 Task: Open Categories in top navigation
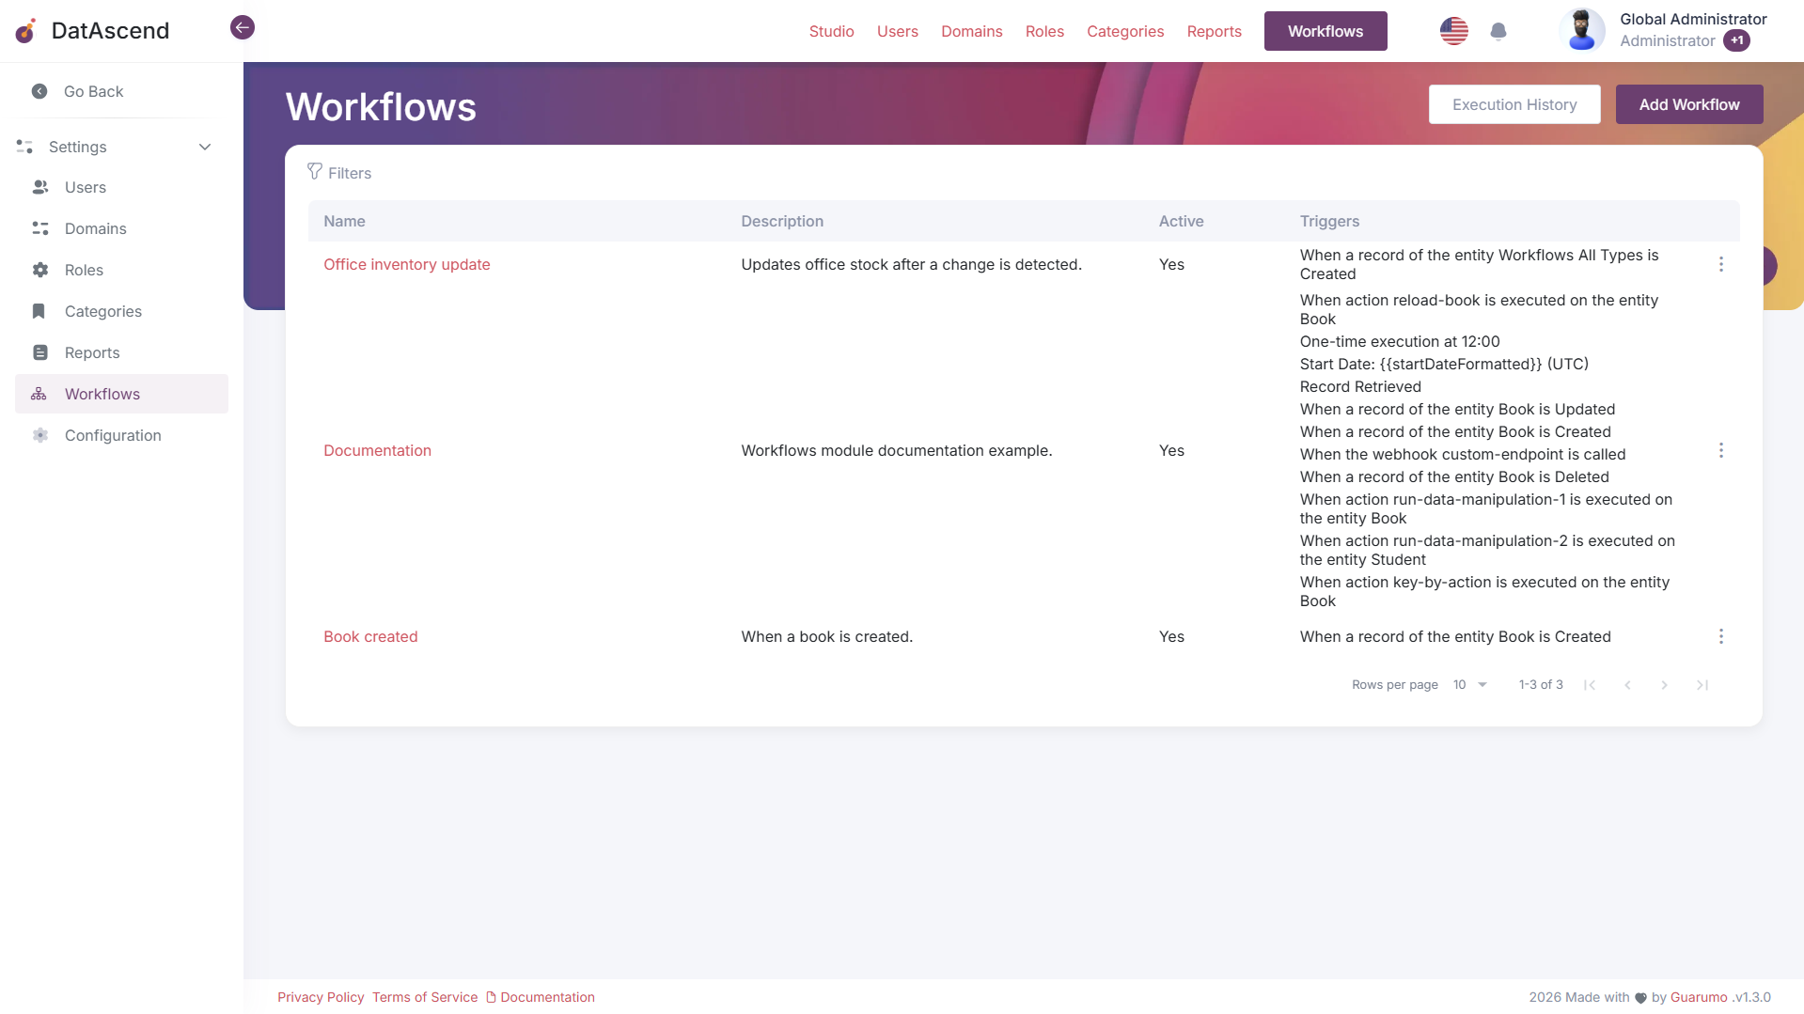[1125, 31]
